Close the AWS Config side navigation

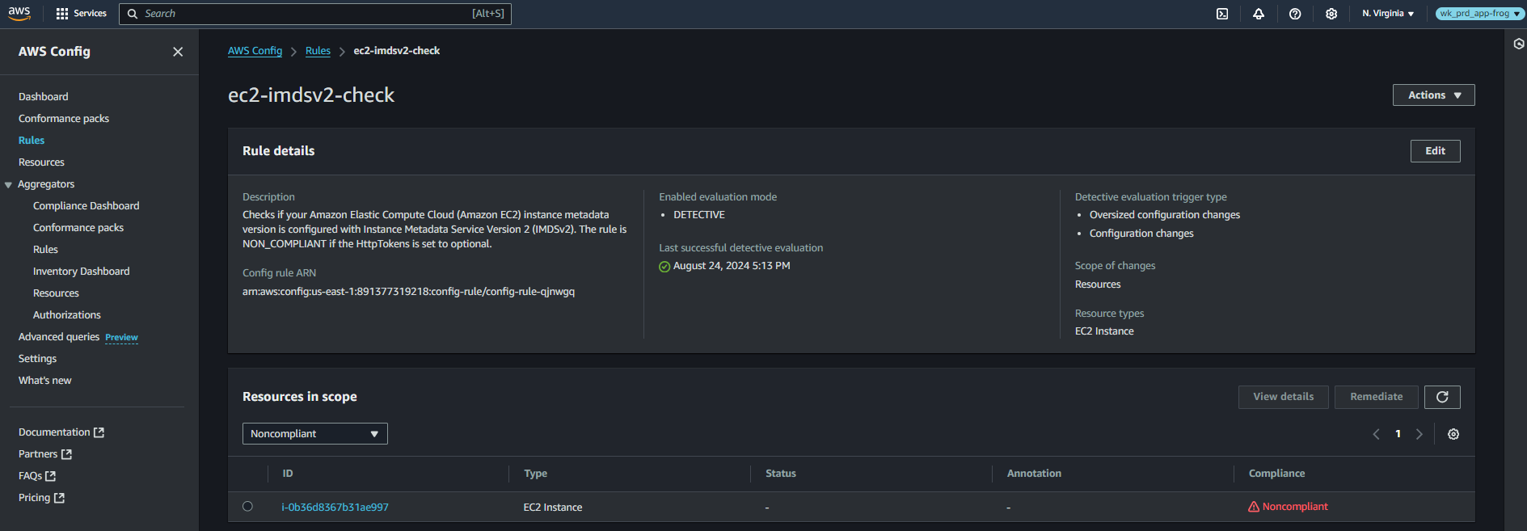(x=178, y=52)
